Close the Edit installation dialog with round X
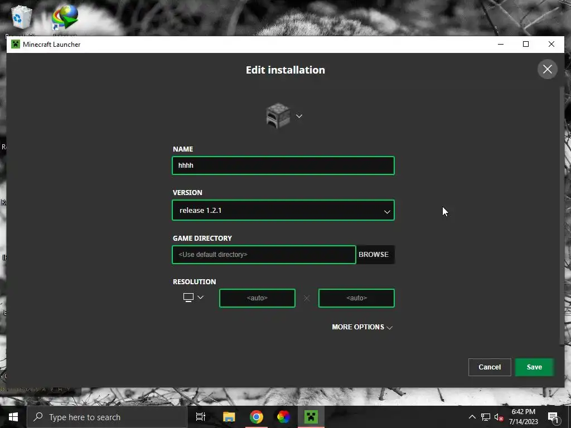Image resolution: width=571 pixels, height=428 pixels. 548,69
